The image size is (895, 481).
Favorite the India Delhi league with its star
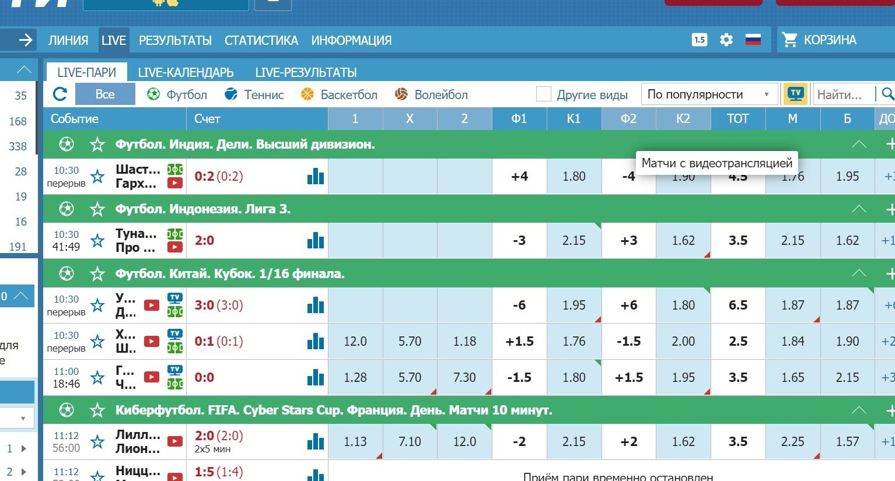click(x=97, y=144)
